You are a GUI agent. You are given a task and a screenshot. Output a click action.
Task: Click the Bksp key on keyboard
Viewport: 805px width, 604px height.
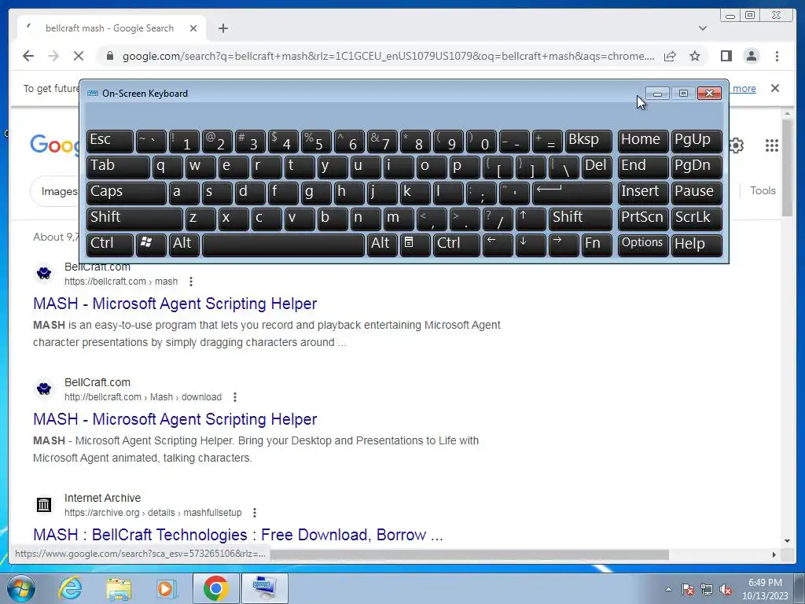click(x=589, y=142)
